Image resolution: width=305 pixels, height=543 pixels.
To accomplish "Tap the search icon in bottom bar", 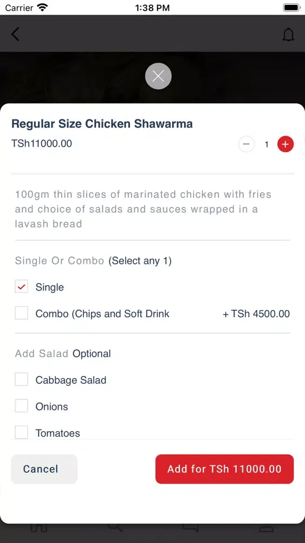I will (115, 528).
